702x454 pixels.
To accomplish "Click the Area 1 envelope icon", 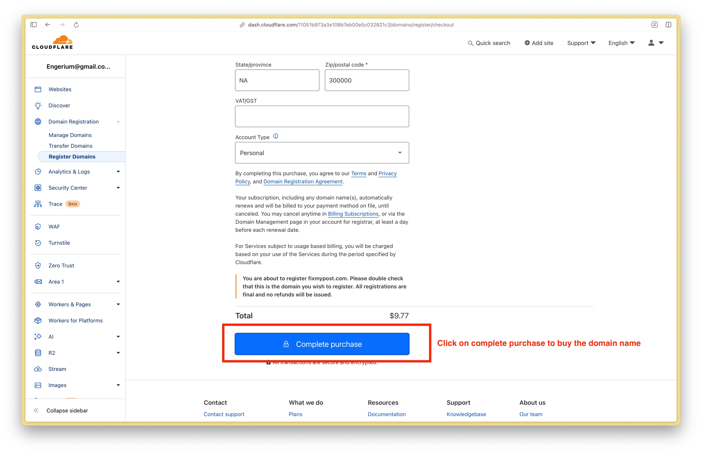I will pyautogui.click(x=38, y=281).
